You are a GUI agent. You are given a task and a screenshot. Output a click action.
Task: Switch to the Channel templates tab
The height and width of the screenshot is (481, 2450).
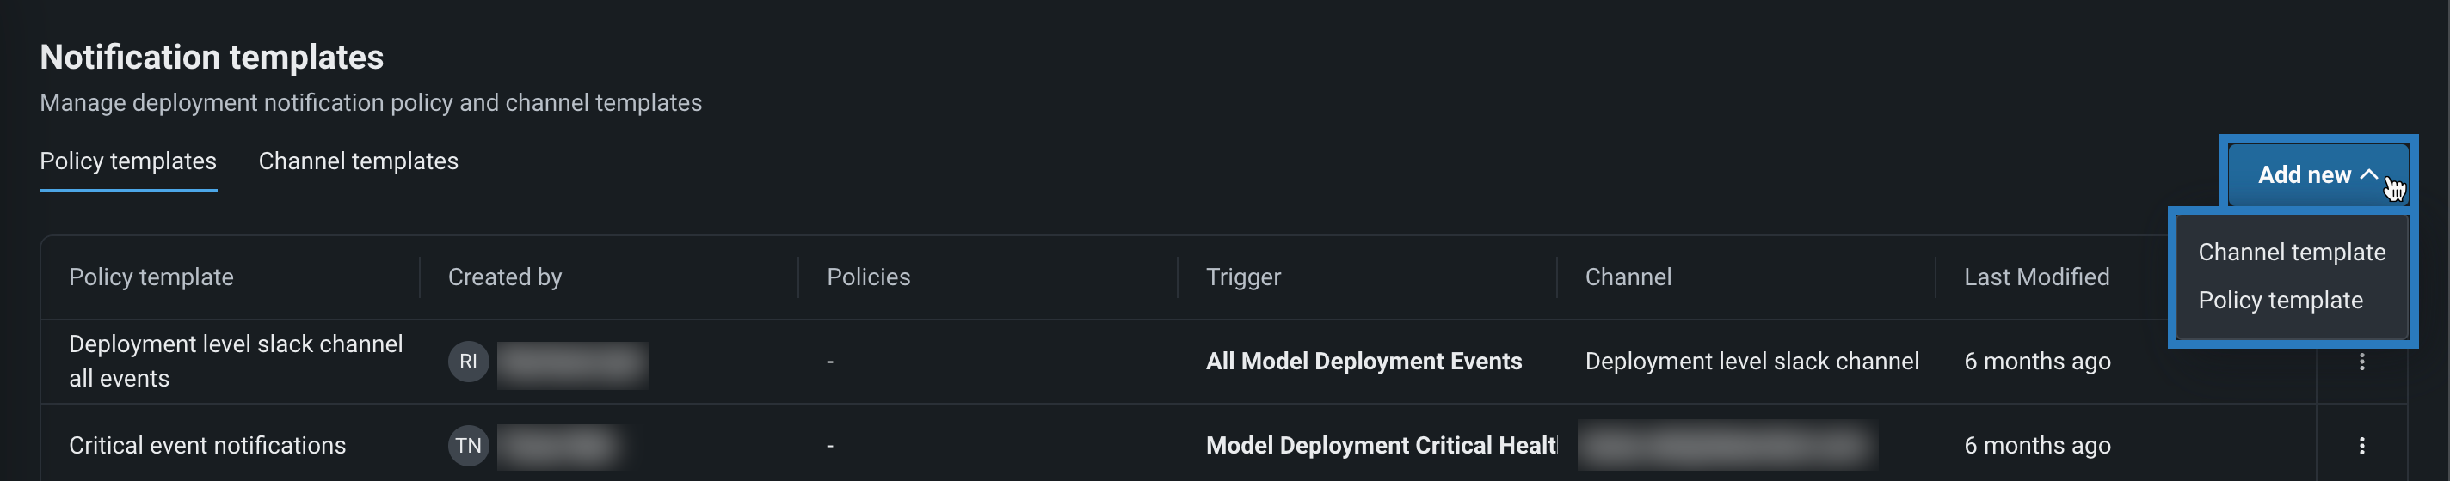pos(358,161)
